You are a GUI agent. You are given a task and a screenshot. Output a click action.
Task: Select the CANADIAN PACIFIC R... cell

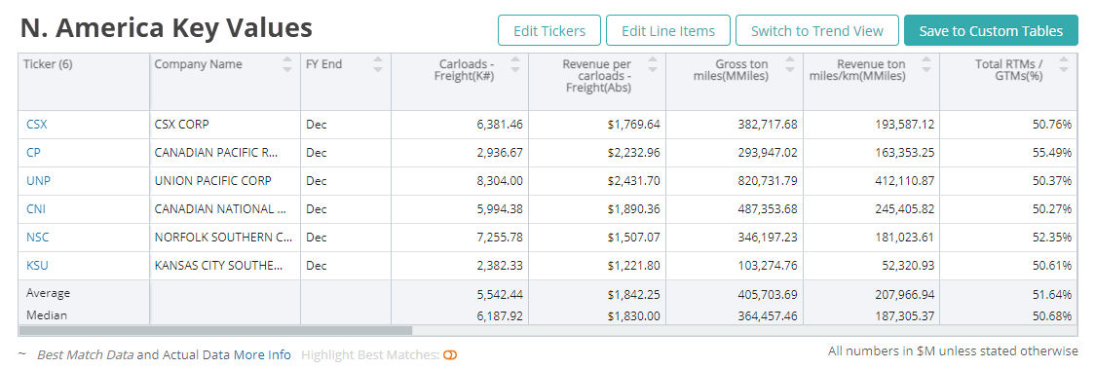coord(225,152)
